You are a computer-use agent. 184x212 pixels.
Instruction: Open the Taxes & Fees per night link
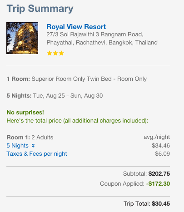pyautogui.click(x=37, y=154)
